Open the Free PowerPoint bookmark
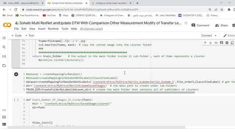Screen dimensions: 235x132 pos(28,15)
